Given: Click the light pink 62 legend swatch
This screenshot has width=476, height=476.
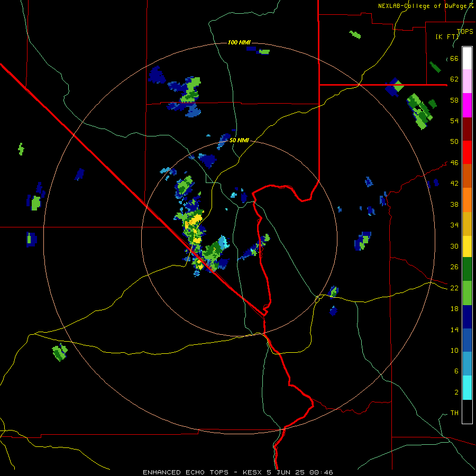Looking at the screenshot, I should pyautogui.click(x=467, y=81).
